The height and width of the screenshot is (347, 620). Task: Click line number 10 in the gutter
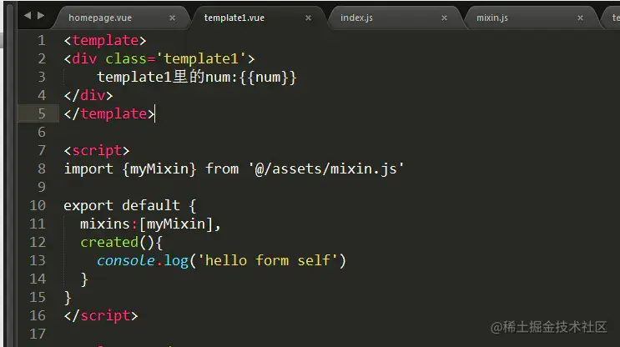pyautogui.click(x=38, y=205)
